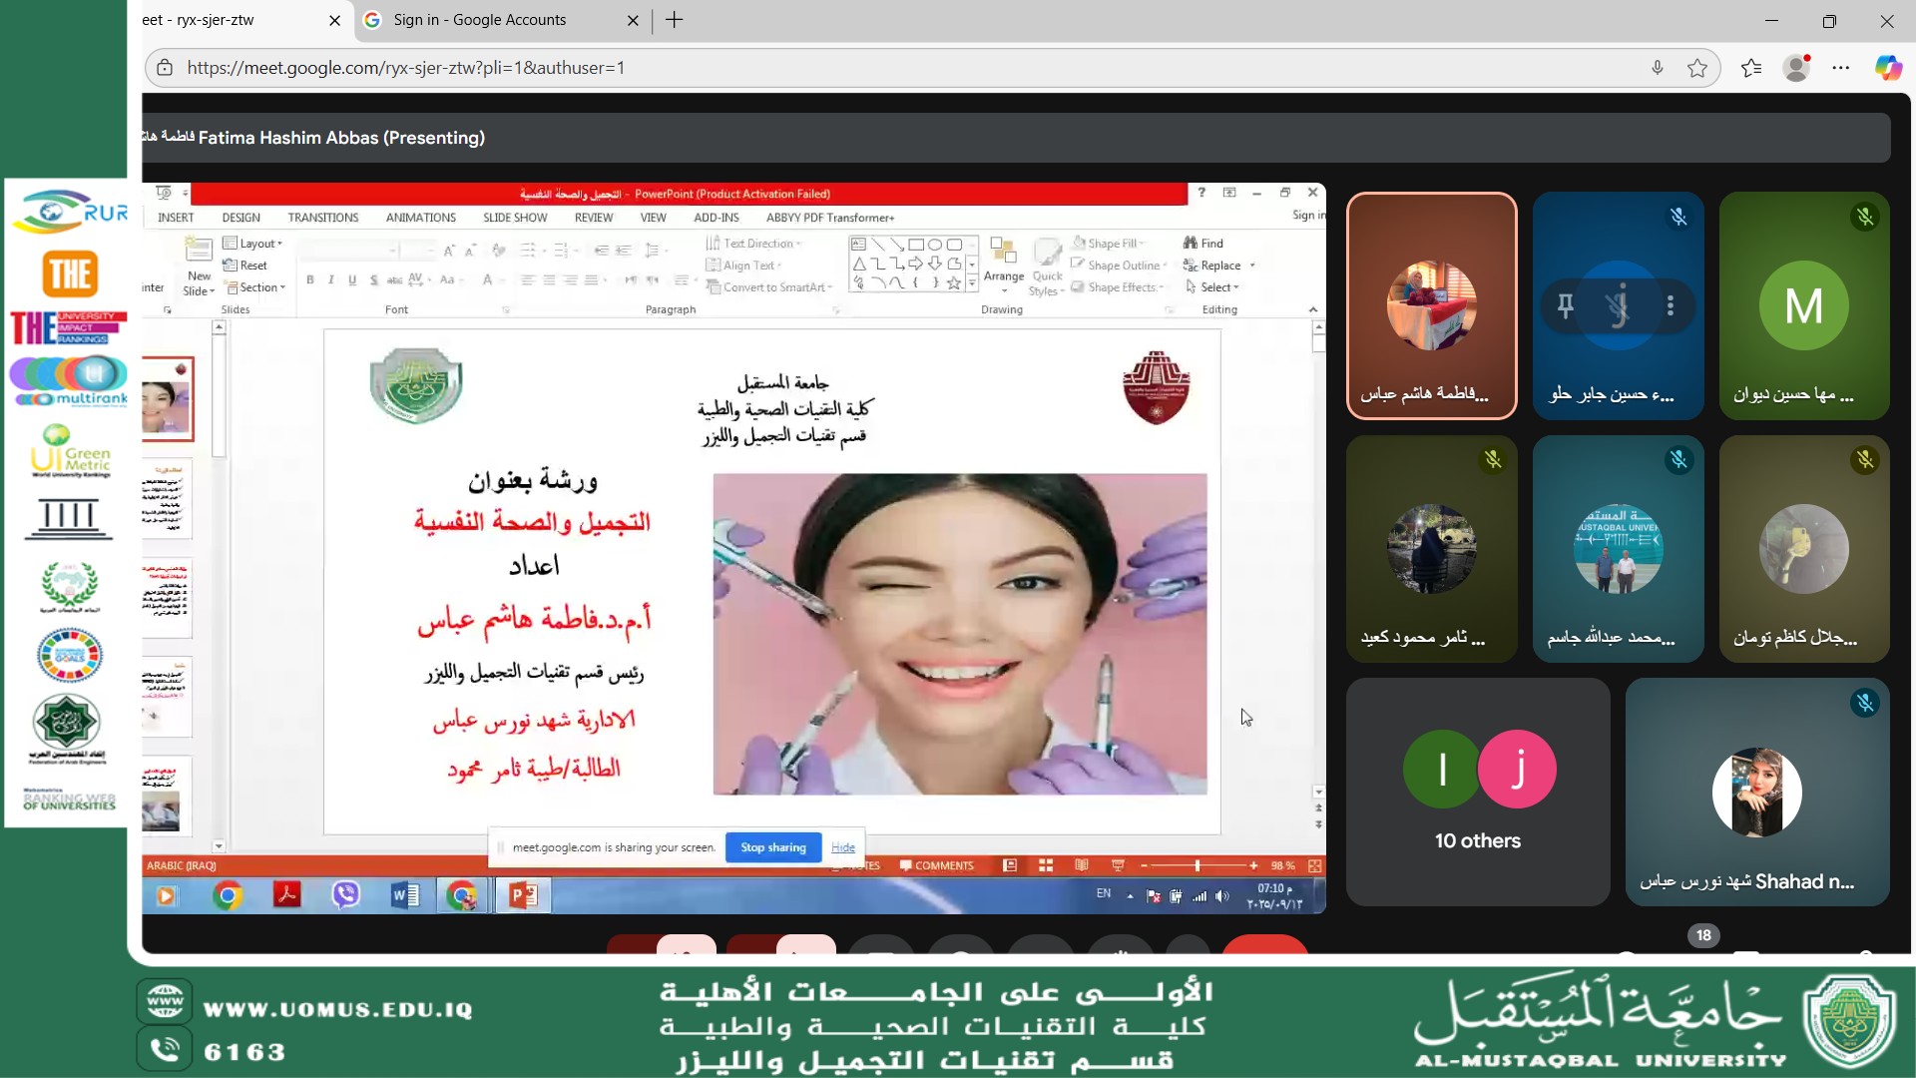
Task: Open the DESIGN ribbon tab
Action: coord(241,218)
